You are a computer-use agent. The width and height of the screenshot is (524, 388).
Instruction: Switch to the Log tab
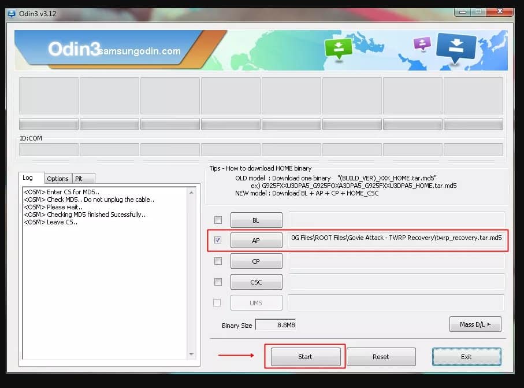pos(31,178)
